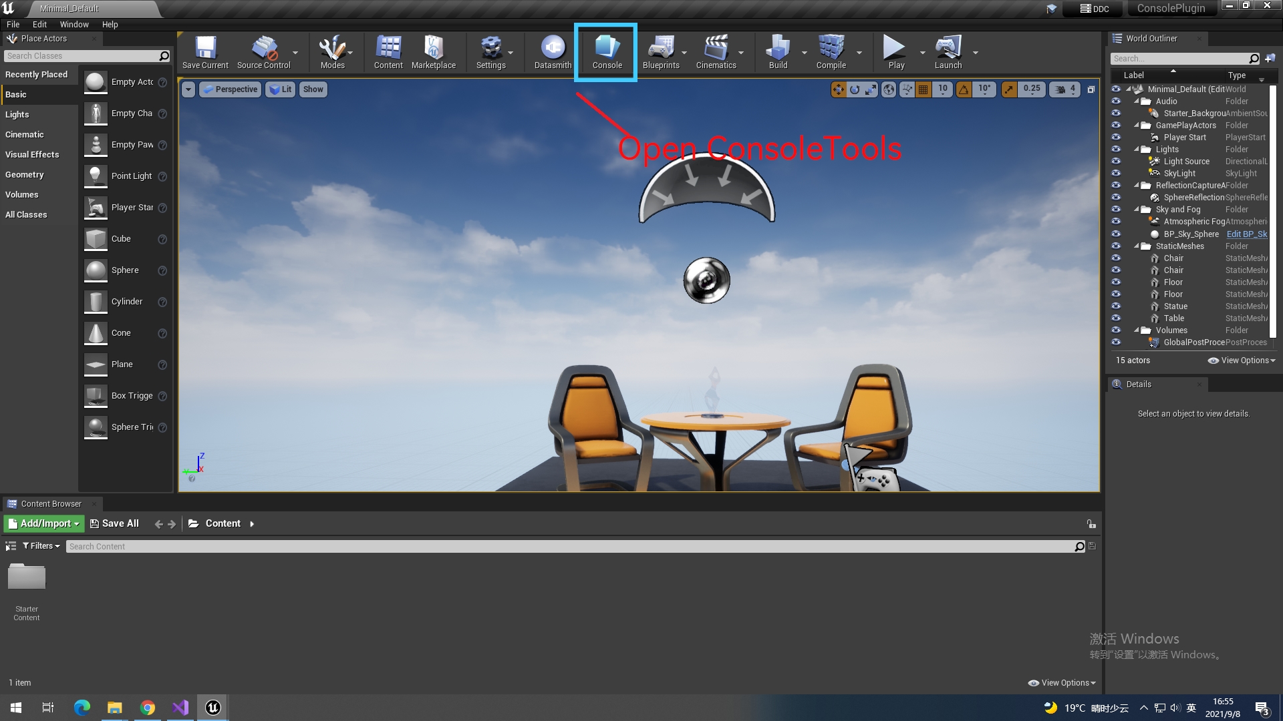Open the Console toolbar button
Viewport: 1283px width, 721px height.
(607, 52)
